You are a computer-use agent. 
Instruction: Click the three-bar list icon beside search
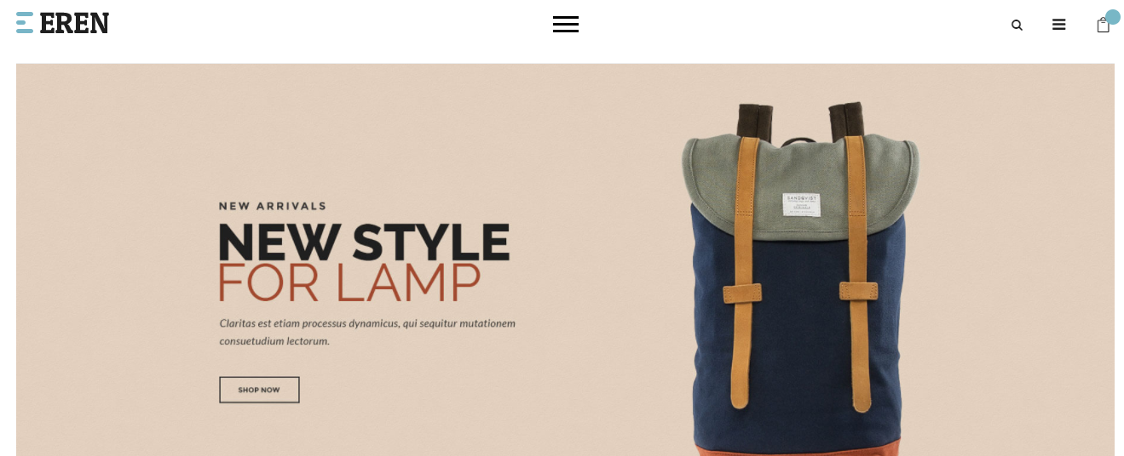(1059, 25)
